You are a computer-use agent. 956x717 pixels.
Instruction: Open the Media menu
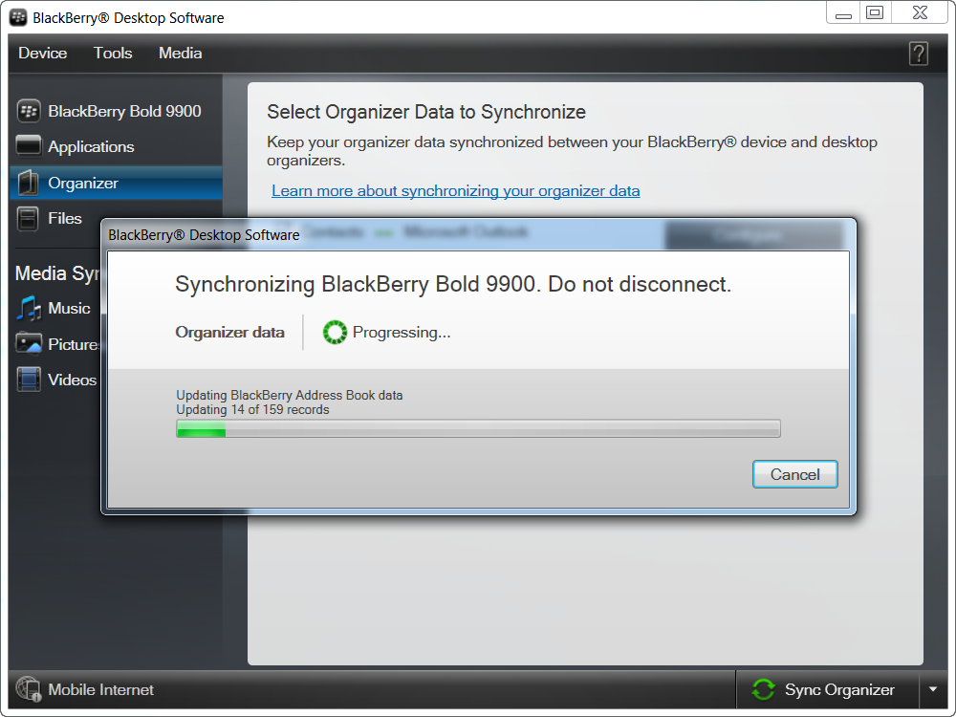coord(181,53)
